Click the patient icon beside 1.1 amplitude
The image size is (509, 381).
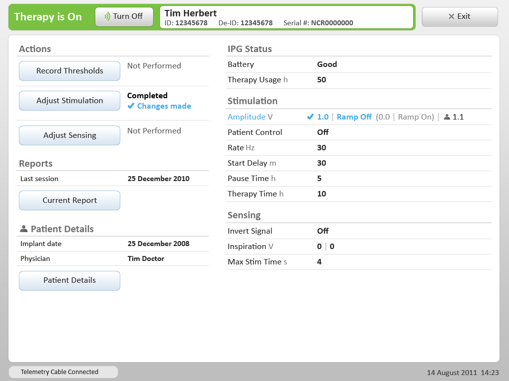pos(447,117)
